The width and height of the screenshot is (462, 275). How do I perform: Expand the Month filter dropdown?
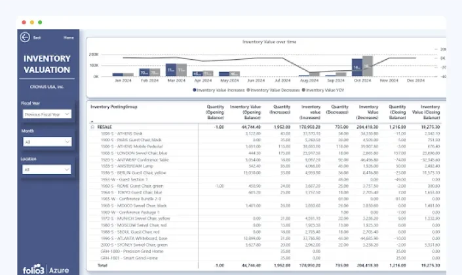click(47, 142)
